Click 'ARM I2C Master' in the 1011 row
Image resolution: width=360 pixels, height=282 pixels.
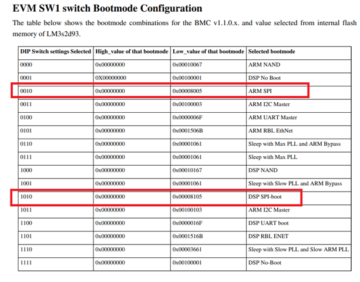(x=269, y=210)
